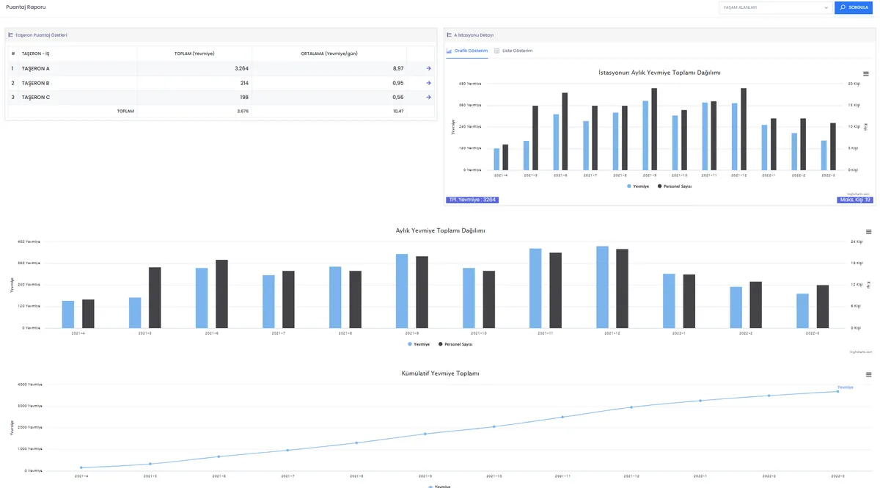The width and height of the screenshot is (880, 488).
Task: Select the TAŞERON A row name
Action: coord(36,68)
